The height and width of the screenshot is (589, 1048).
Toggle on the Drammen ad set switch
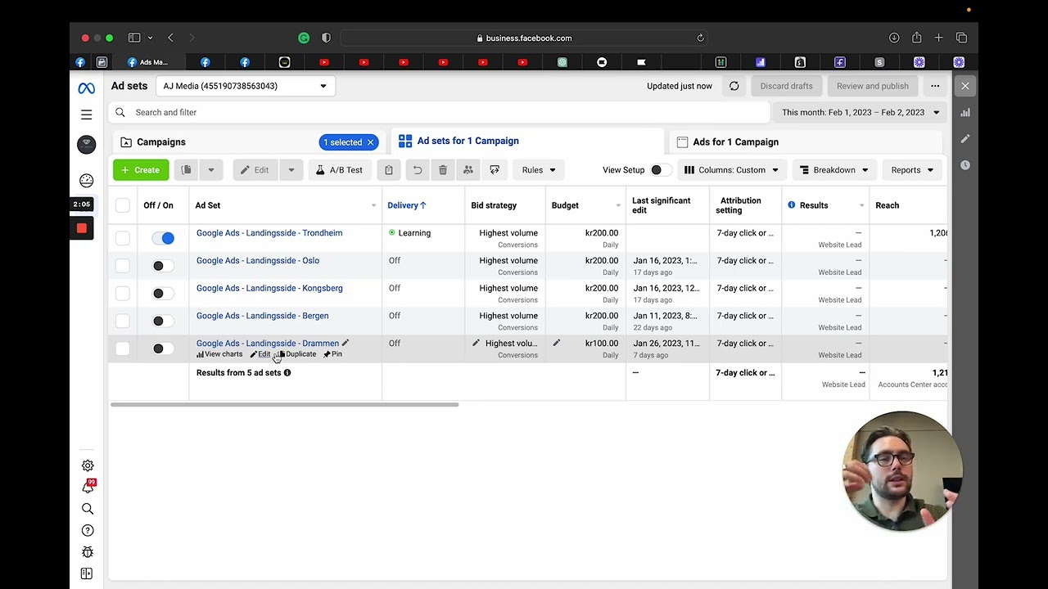point(163,348)
